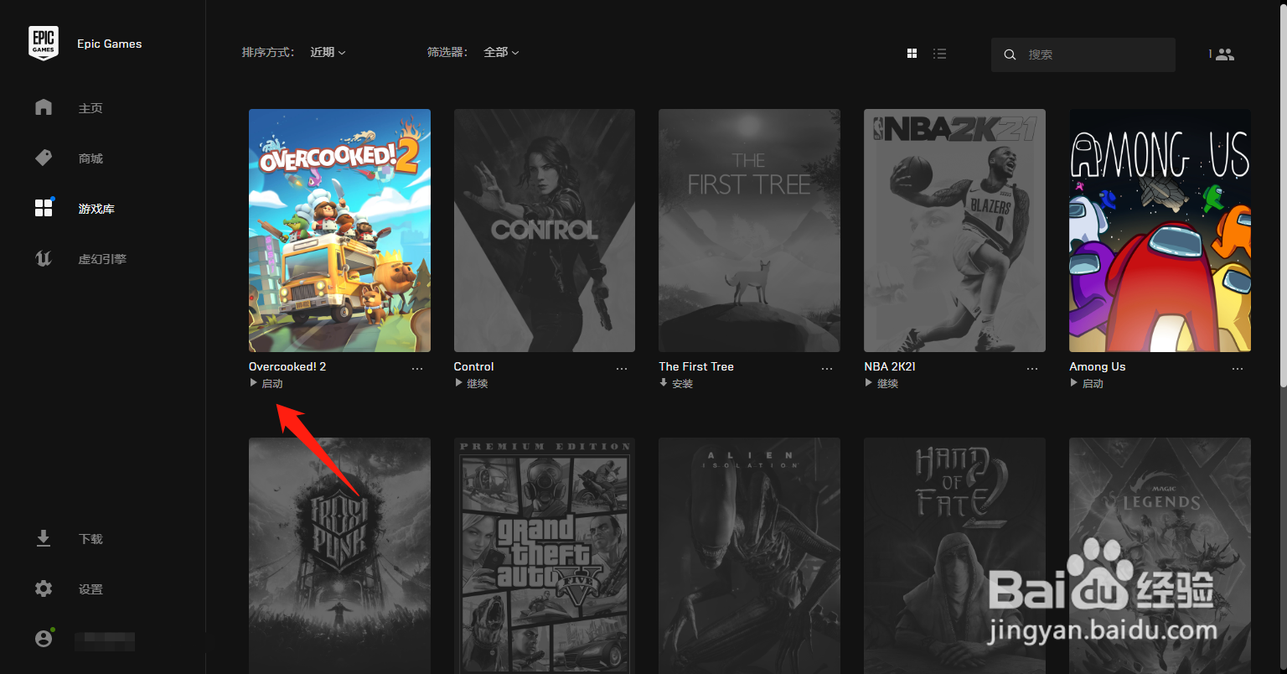
Task: Open more options for Control
Action: point(622,368)
